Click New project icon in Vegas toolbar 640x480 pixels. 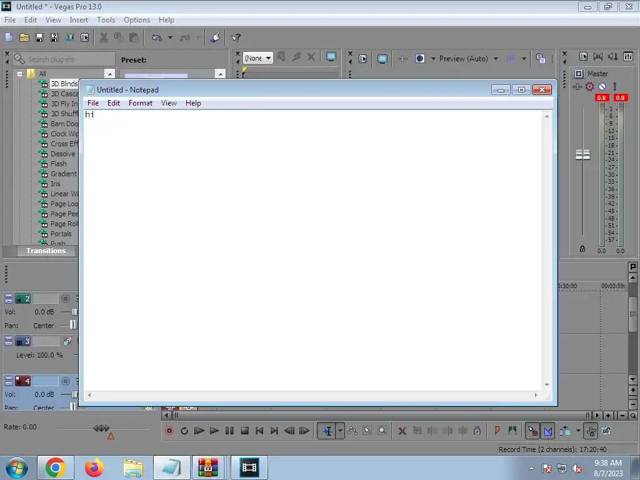pos(9,37)
